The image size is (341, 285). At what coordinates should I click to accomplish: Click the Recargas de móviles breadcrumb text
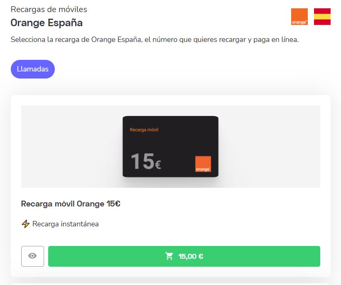click(x=49, y=9)
